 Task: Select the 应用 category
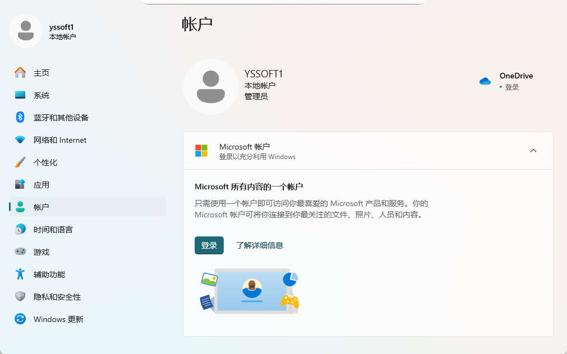point(87,185)
